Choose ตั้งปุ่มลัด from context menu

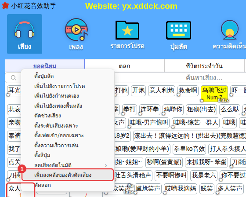[68, 76]
